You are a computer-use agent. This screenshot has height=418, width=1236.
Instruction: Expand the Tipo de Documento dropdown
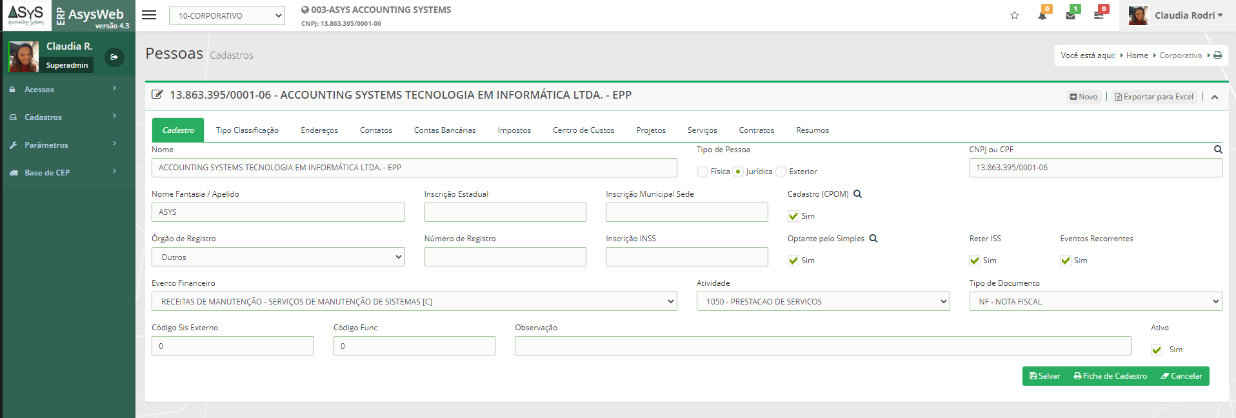tap(1095, 301)
